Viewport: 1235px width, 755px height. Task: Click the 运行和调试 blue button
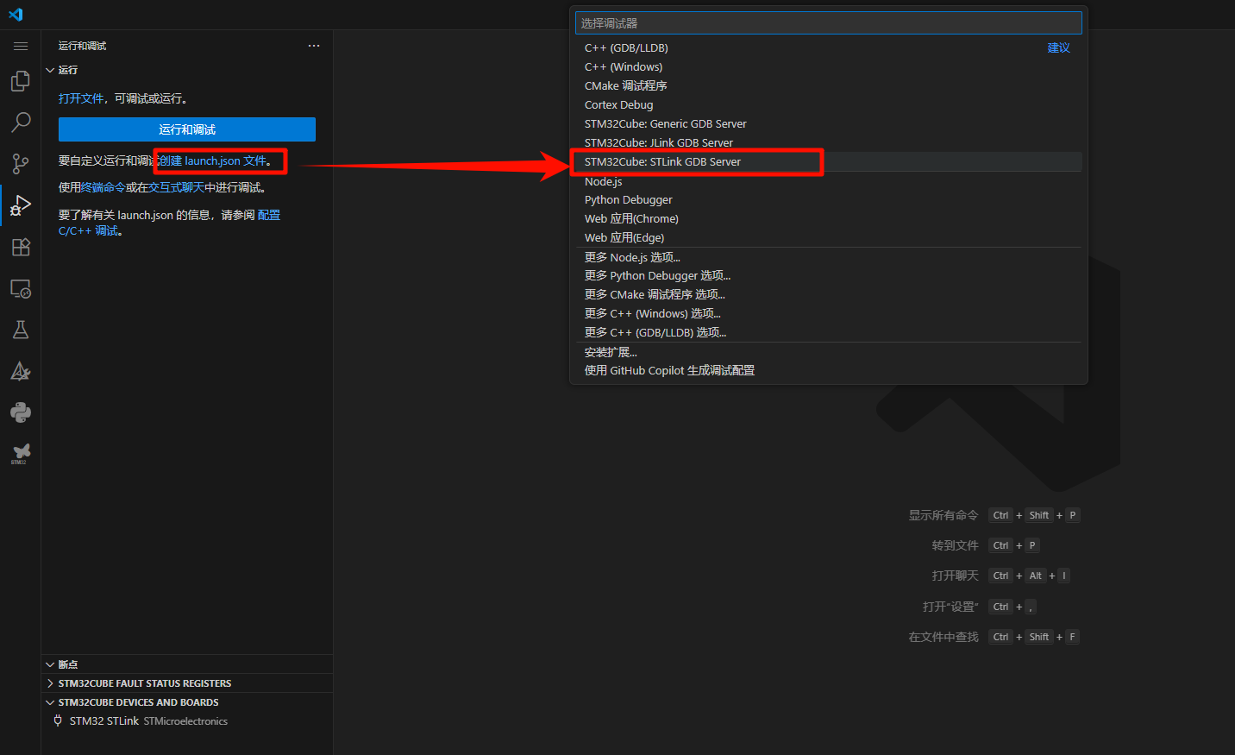click(187, 129)
